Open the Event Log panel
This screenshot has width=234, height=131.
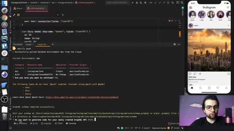coord(174,123)
